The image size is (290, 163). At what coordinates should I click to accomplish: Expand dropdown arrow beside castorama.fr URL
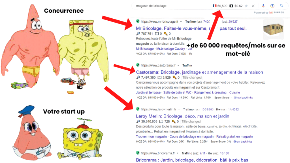pos(178,66)
